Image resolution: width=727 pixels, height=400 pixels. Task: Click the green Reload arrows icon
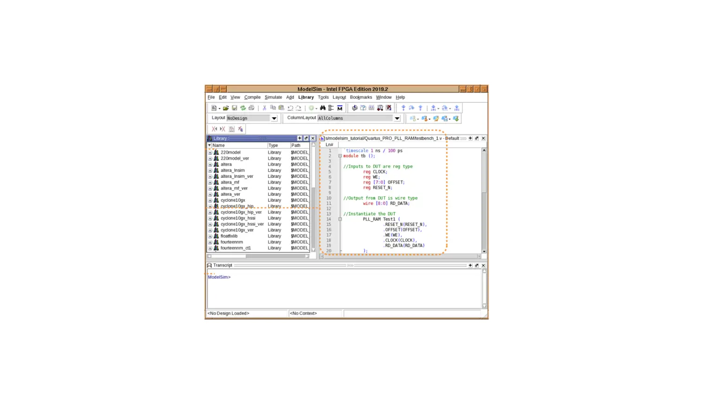242,108
